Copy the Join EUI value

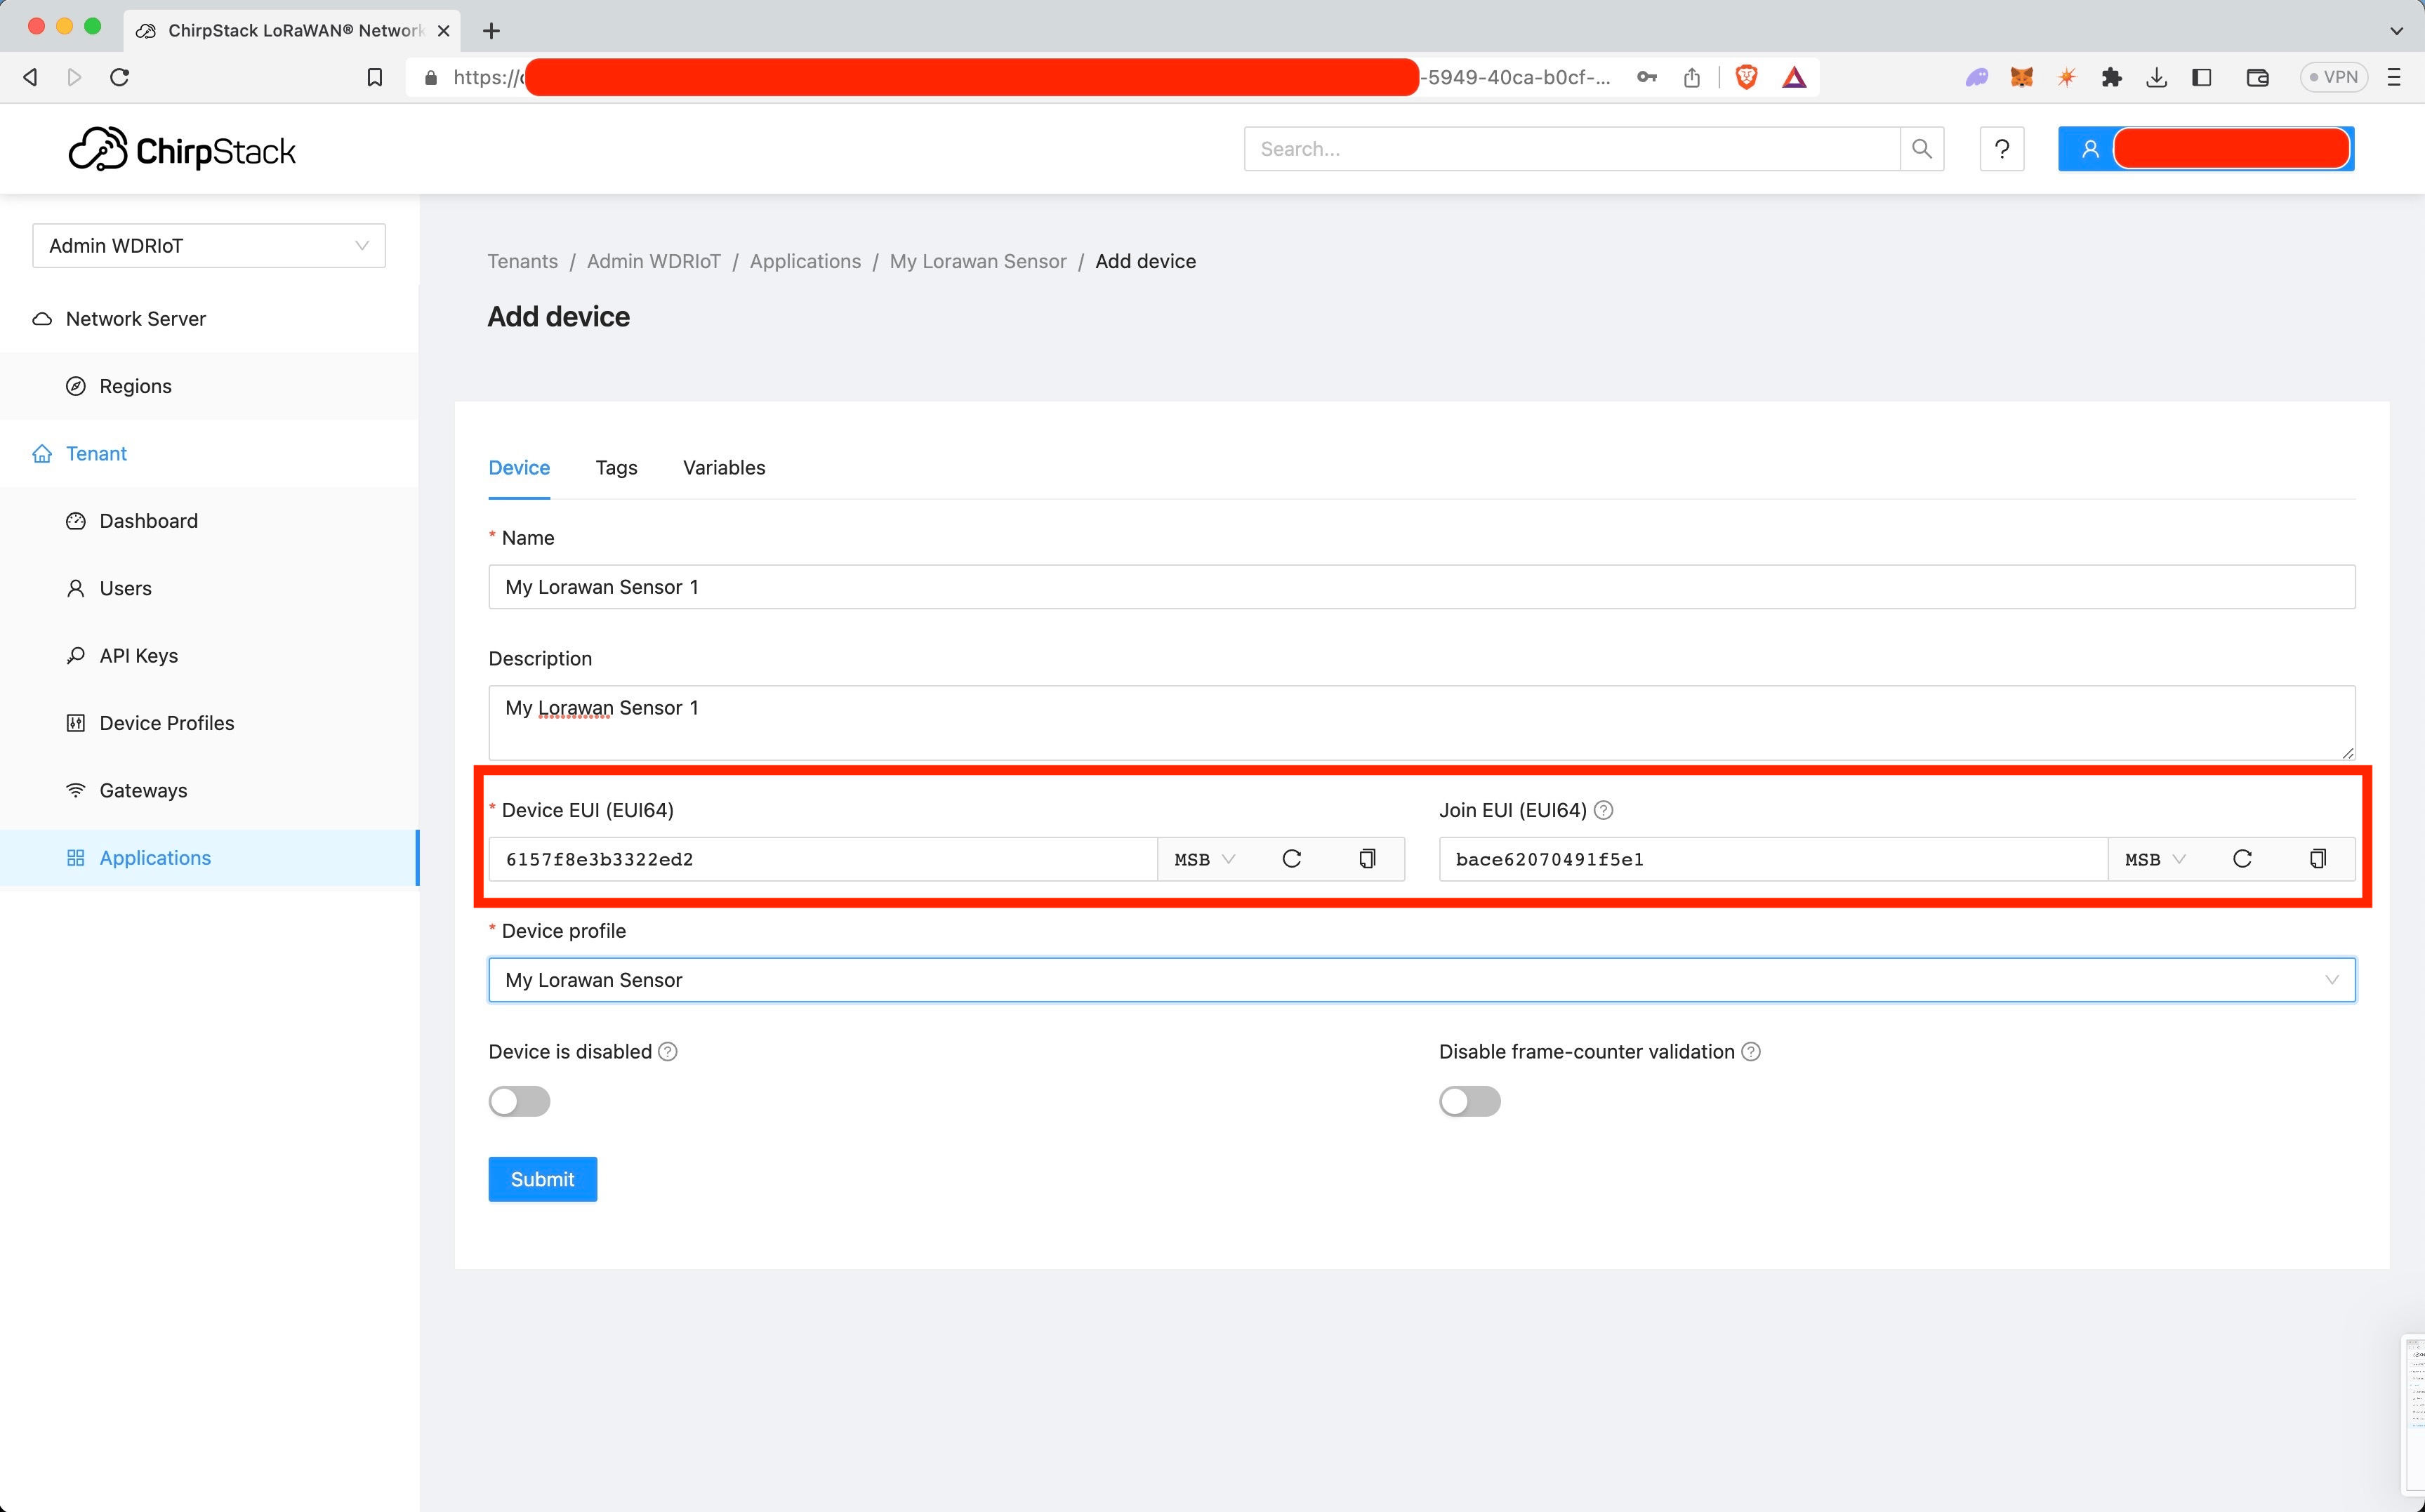[x=2317, y=859]
